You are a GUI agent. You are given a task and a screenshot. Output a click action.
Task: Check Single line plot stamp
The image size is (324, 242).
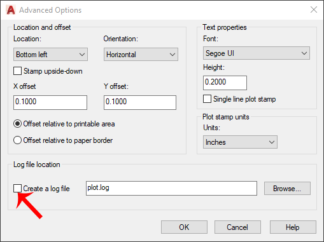click(x=207, y=99)
